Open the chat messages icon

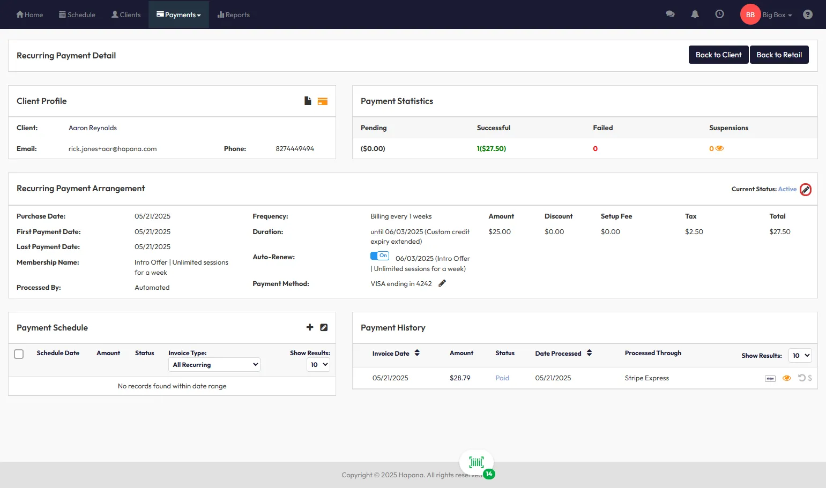(x=670, y=14)
